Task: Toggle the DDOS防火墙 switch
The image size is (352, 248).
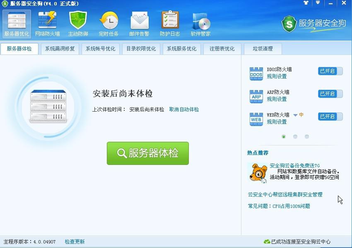Action: [330, 71]
